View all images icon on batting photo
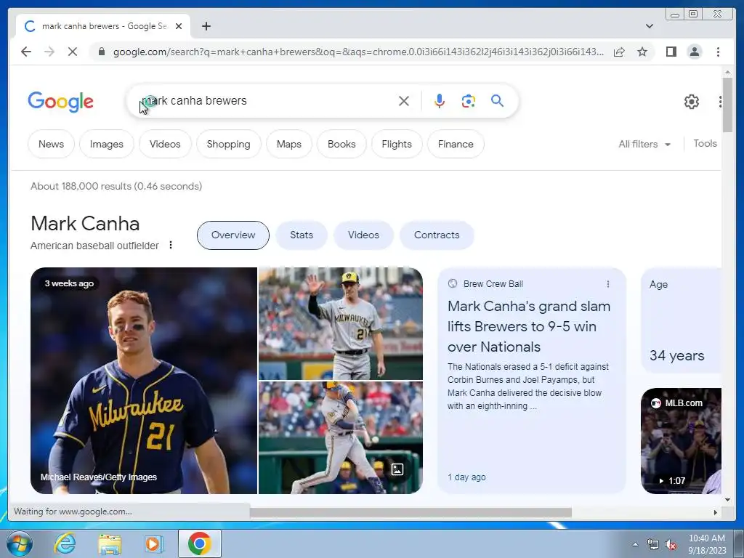Viewport: 744px width, 558px height. click(x=397, y=469)
